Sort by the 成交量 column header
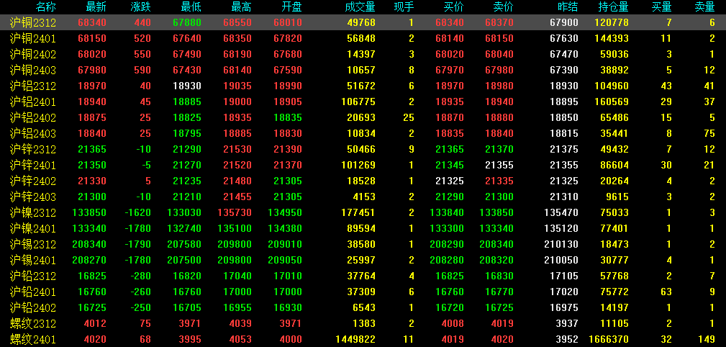 [x=360, y=7]
